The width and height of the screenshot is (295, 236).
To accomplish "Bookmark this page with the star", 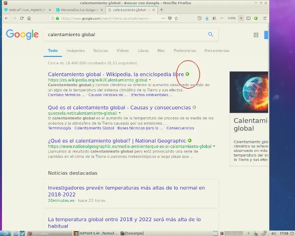I will click(176, 18).
